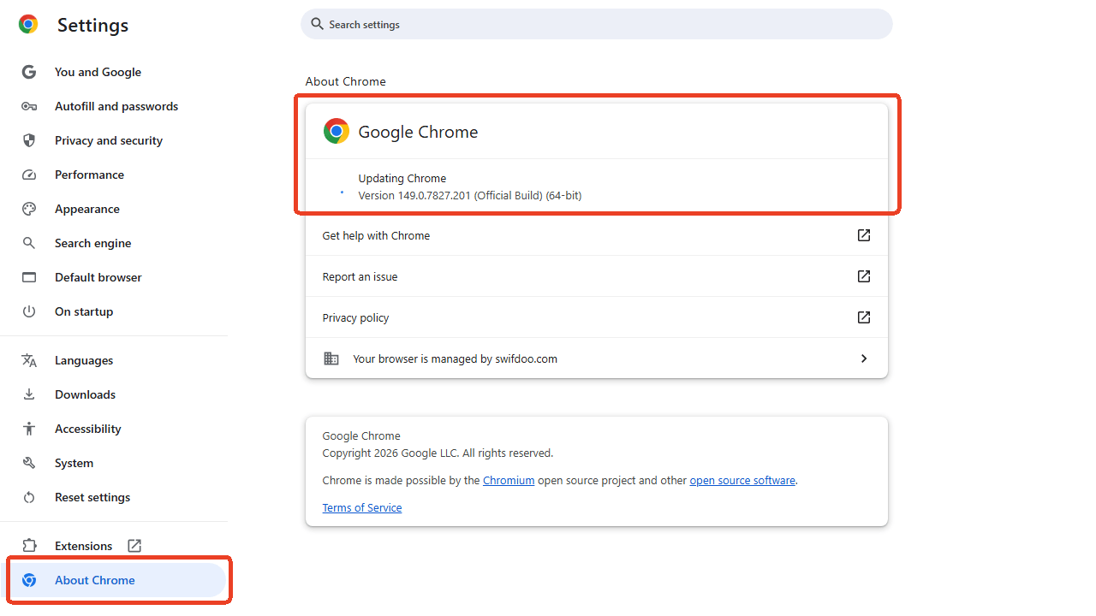Click the Updating Chrome status text

pos(402,178)
